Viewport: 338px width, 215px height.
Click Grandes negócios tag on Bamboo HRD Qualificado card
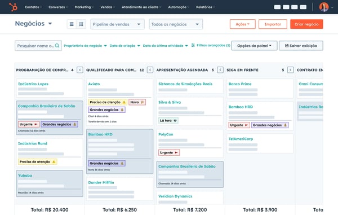coord(106,164)
